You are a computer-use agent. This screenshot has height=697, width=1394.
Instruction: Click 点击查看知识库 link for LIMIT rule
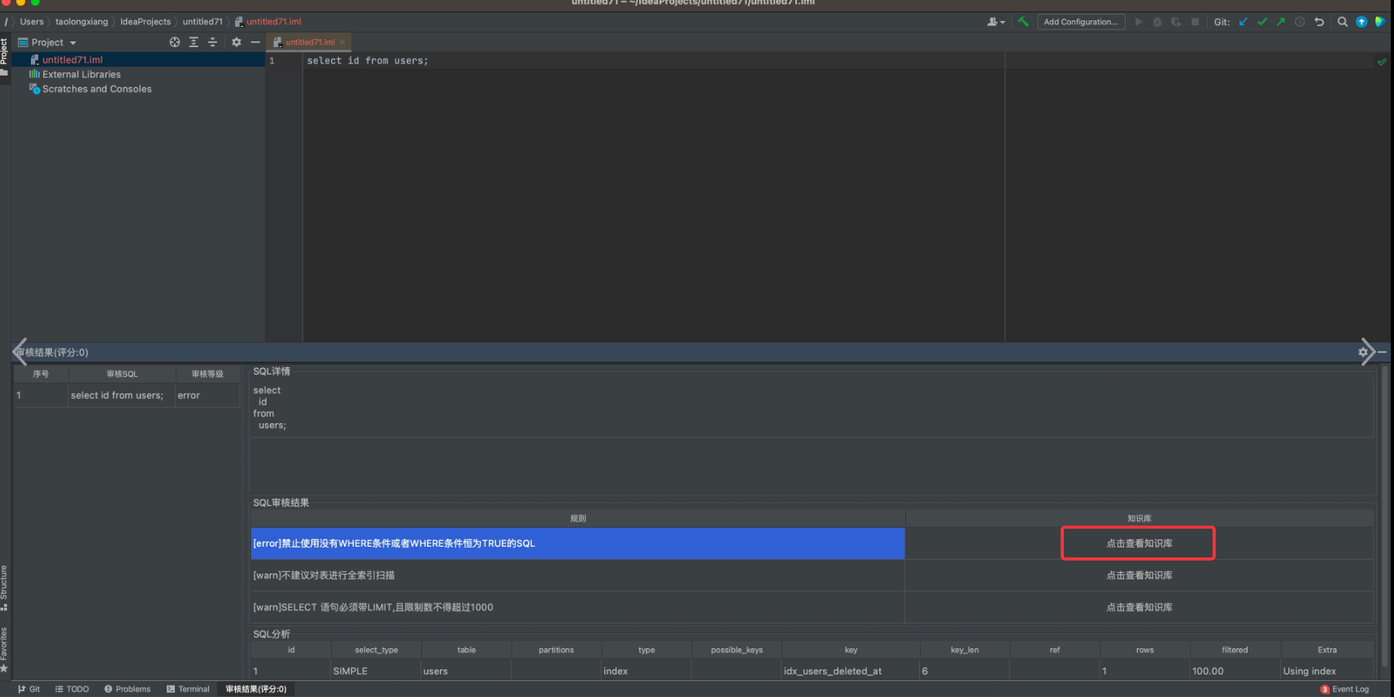coord(1139,607)
